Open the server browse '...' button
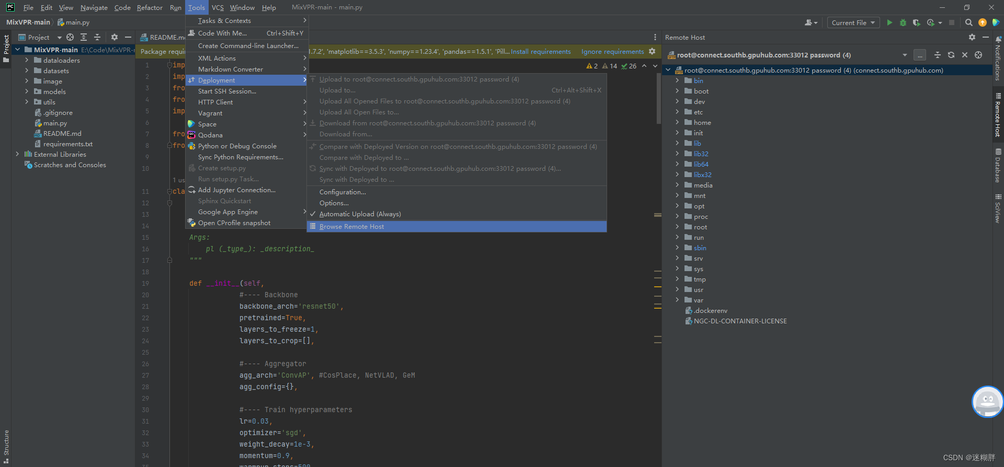The height and width of the screenshot is (467, 1004). (x=920, y=55)
